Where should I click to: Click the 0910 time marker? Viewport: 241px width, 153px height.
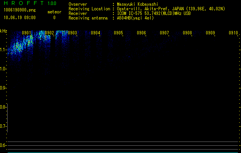pos(233,33)
